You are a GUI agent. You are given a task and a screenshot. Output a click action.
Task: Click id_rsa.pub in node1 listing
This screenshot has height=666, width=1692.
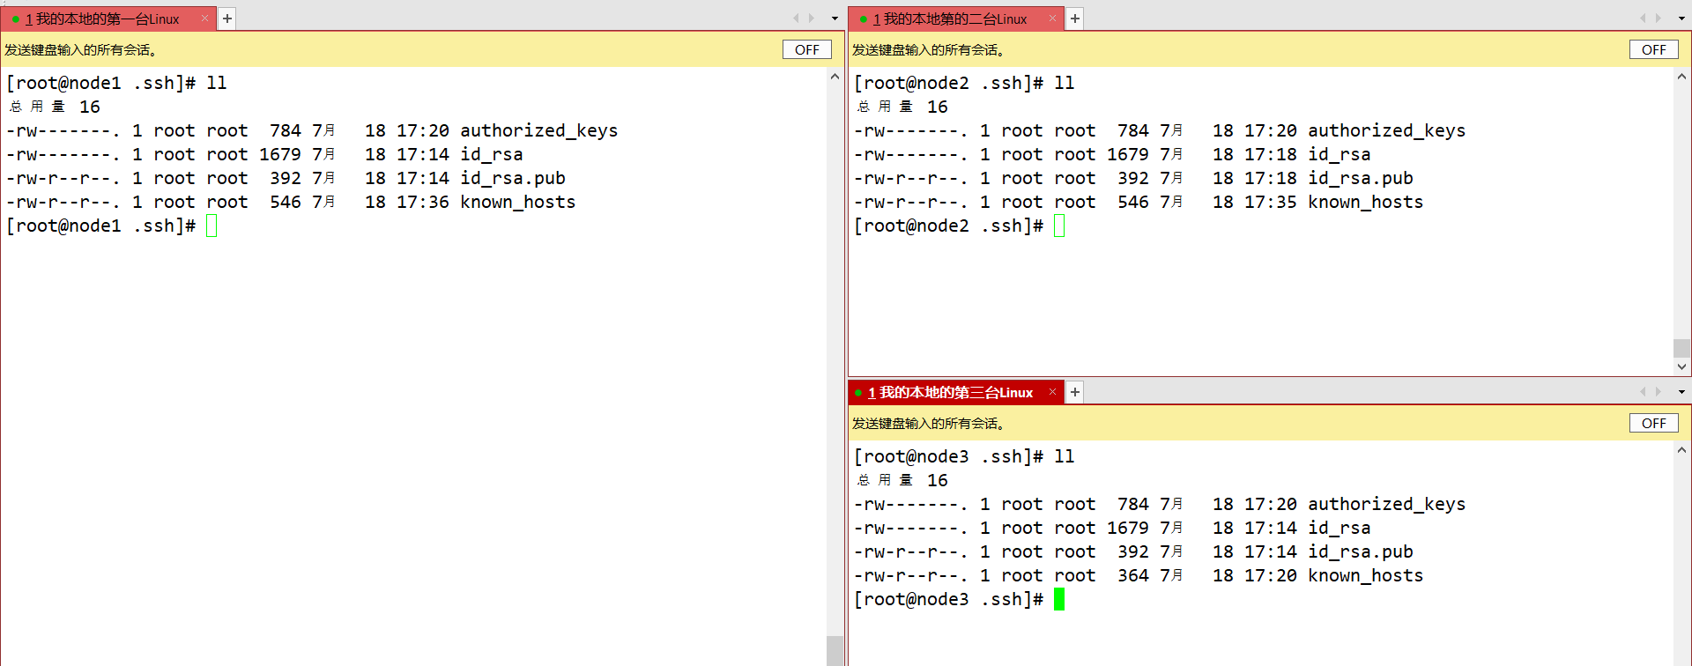(x=512, y=178)
